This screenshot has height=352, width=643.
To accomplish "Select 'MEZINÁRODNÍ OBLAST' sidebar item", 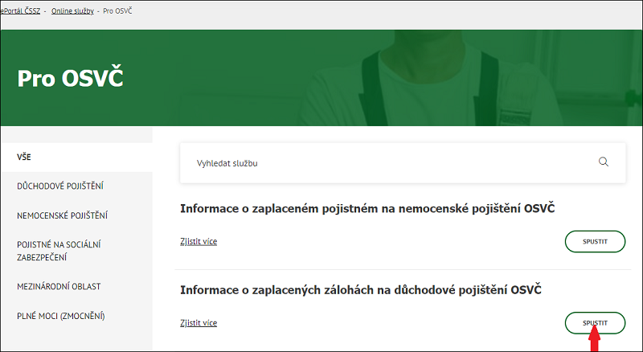I will pos(59,286).
